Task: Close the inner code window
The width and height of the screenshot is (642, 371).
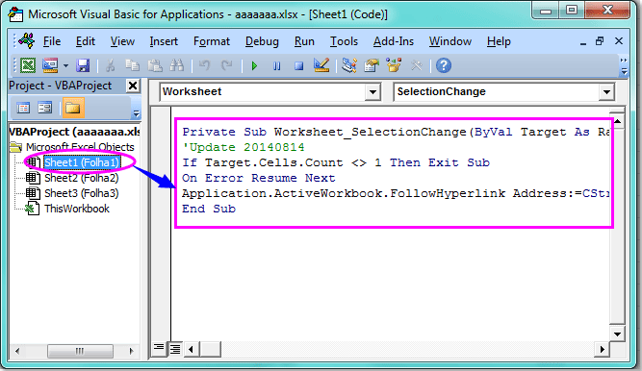Action: 619,41
